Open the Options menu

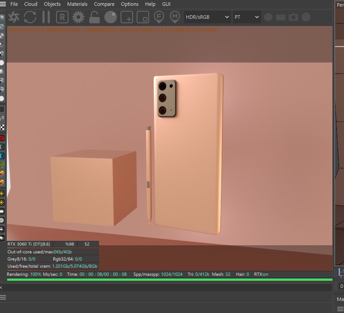coord(129,4)
